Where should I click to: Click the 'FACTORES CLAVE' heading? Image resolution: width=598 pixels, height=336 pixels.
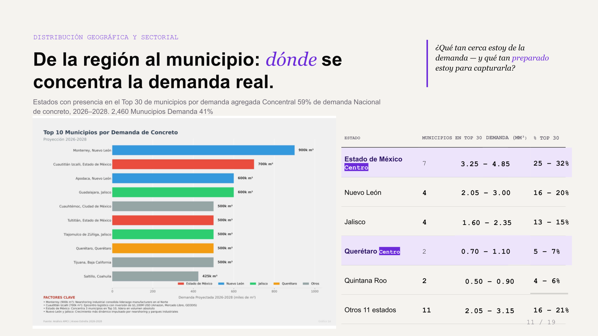pyautogui.click(x=59, y=297)
